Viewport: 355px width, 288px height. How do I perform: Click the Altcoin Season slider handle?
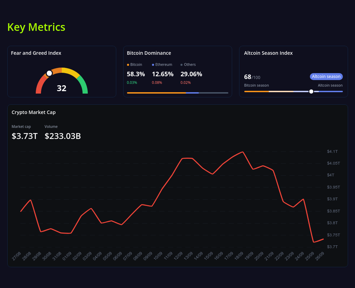pos(311,91)
